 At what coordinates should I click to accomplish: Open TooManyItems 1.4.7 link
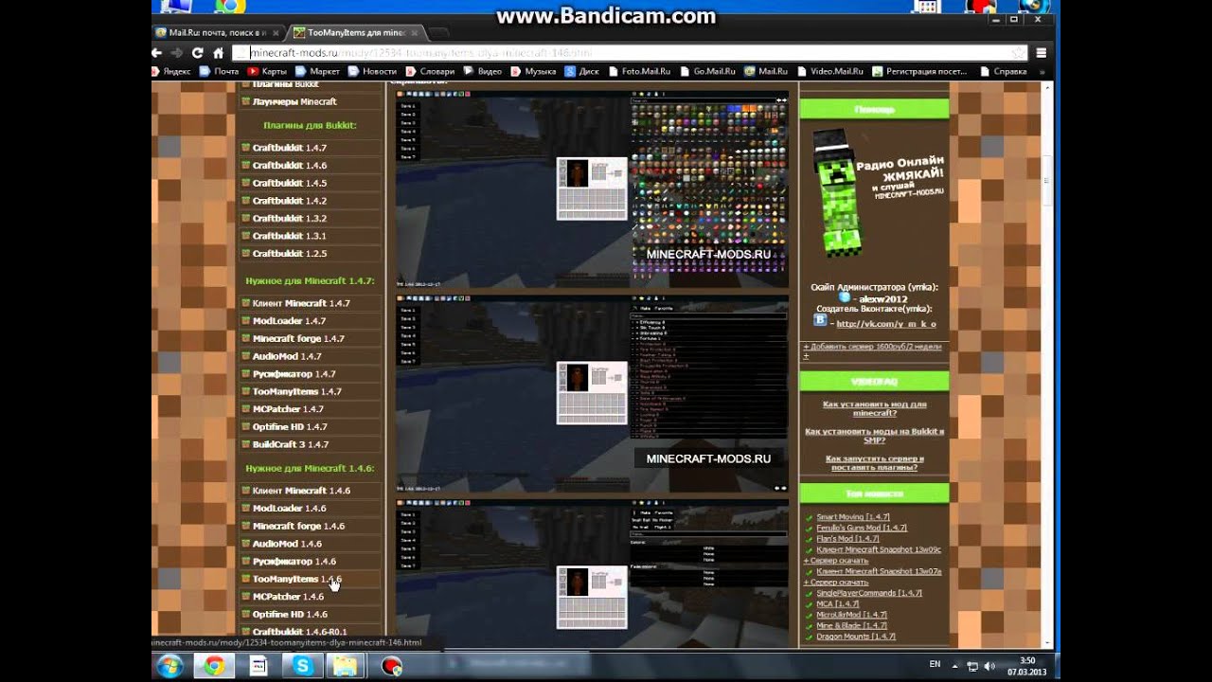pyautogui.click(x=297, y=391)
